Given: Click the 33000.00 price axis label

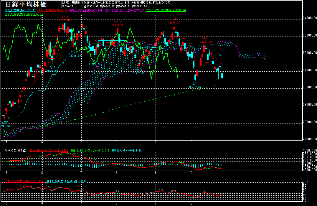Looking at the screenshot, I should pos(310,35).
